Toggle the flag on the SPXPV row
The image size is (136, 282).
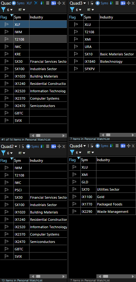(76, 69)
